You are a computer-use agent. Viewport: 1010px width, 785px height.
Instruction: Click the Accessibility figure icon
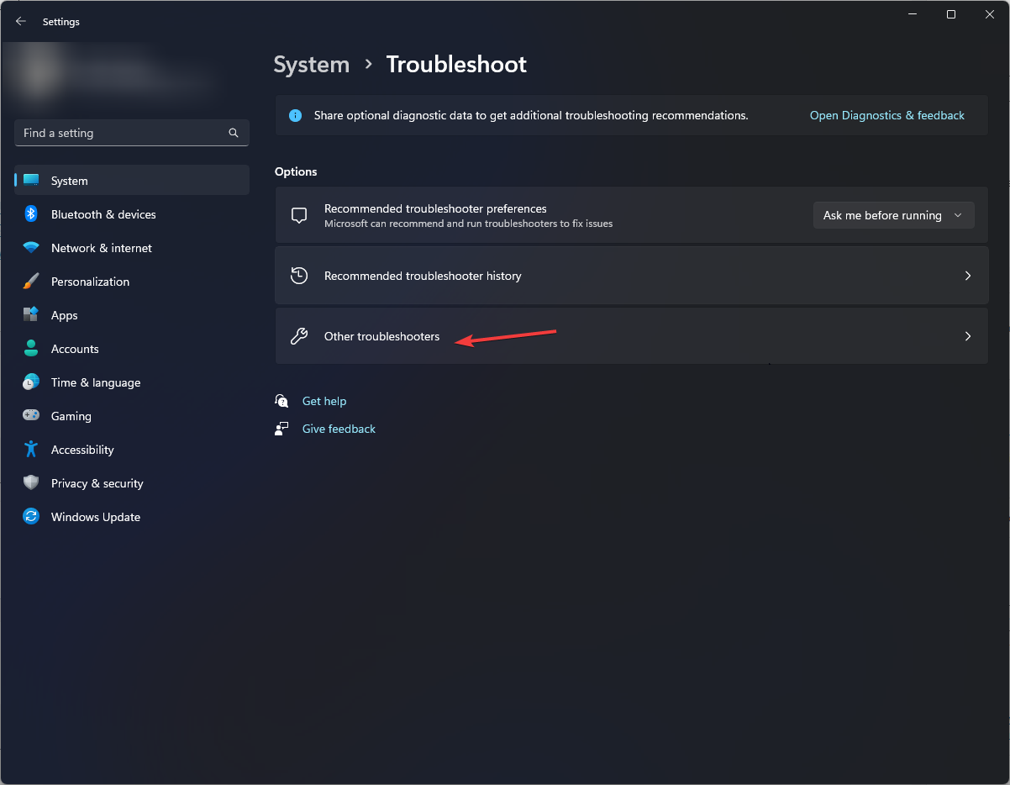[31, 450]
